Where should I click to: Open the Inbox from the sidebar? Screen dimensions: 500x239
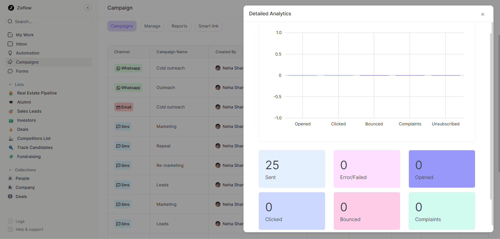[22, 44]
